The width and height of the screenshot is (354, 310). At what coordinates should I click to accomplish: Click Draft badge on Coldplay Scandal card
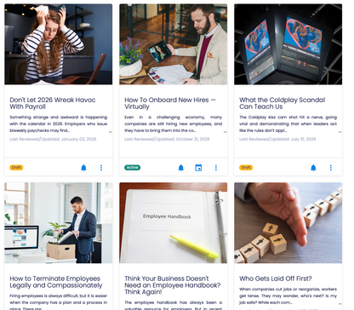(246, 168)
